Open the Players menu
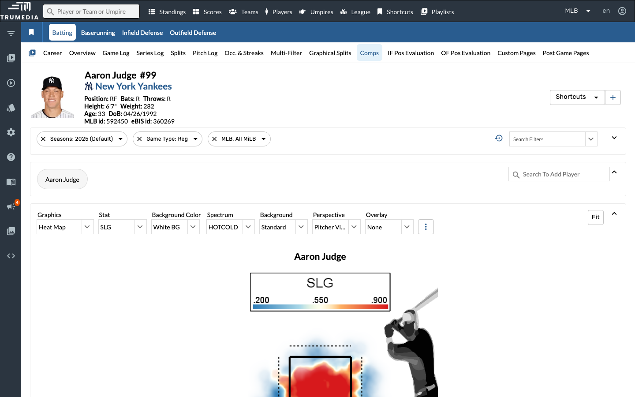 [x=278, y=12]
